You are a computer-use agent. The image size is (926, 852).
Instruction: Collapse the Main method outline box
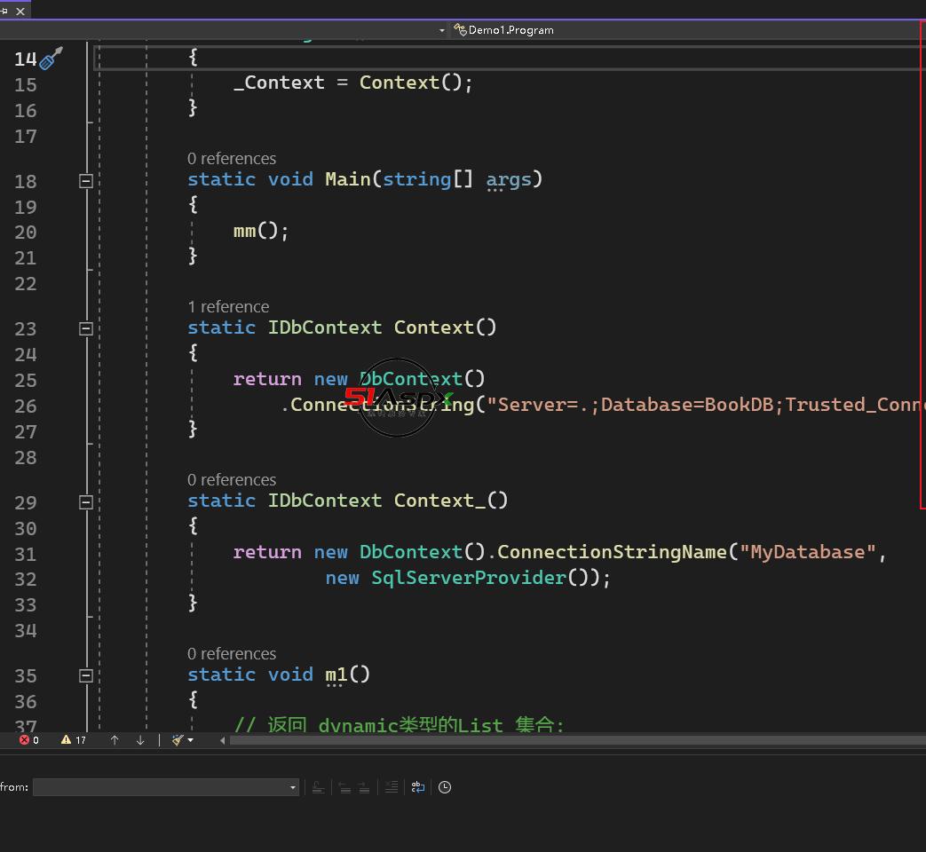[86, 181]
